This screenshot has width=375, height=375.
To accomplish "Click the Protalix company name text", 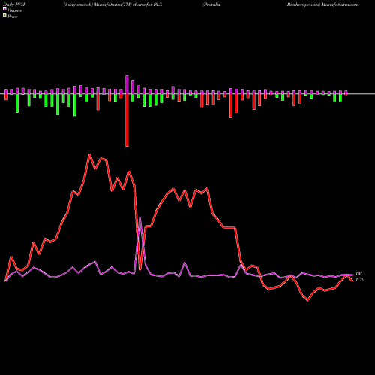I will pyautogui.click(x=211, y=4).
